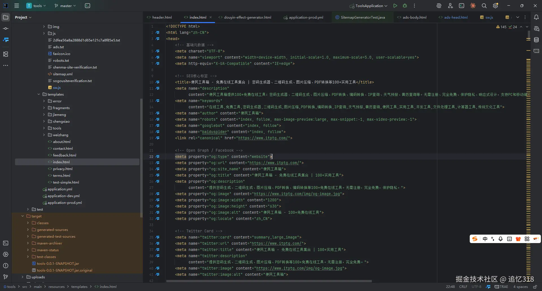Toggle Sogou input Chinese/English mode button
This screenshot has height=291, width=542.
(x=485, y=239)
